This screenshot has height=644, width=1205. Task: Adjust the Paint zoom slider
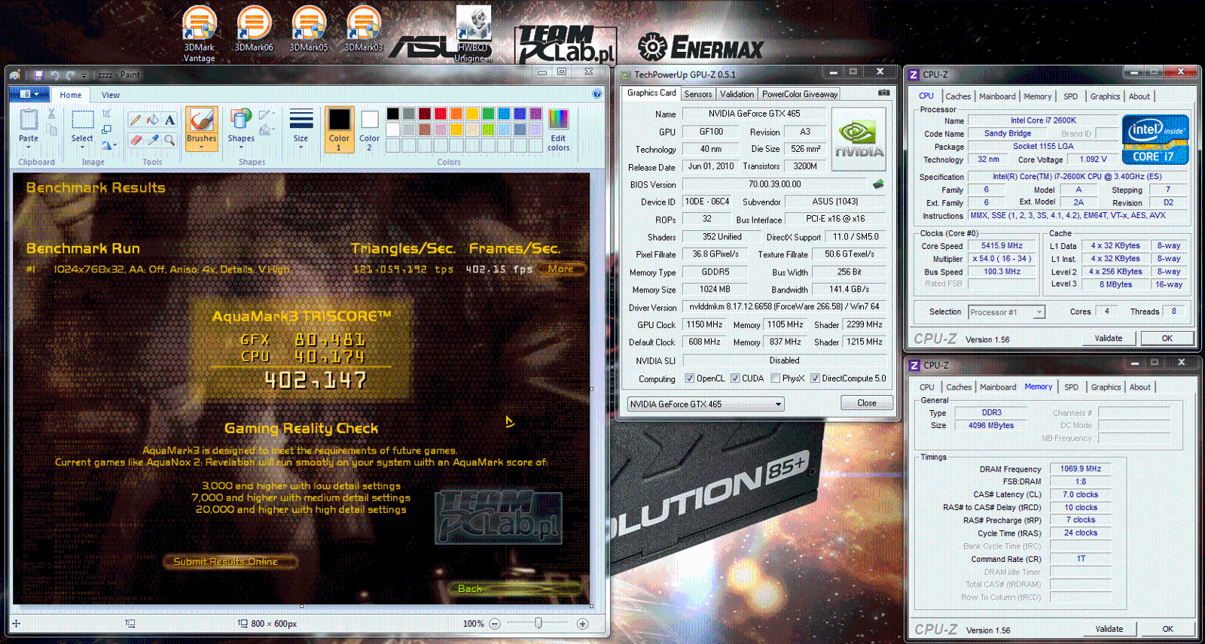click(x=538, y=624)
